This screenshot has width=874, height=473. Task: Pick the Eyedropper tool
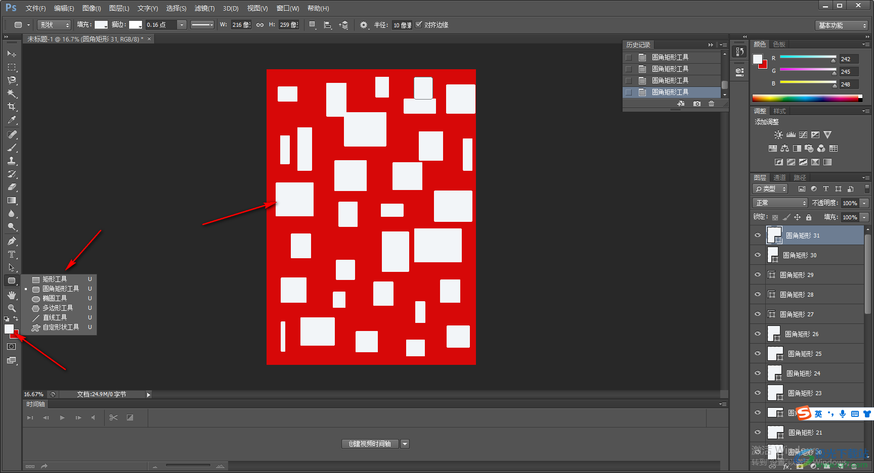pyautogui.click(x=12, y=120)
